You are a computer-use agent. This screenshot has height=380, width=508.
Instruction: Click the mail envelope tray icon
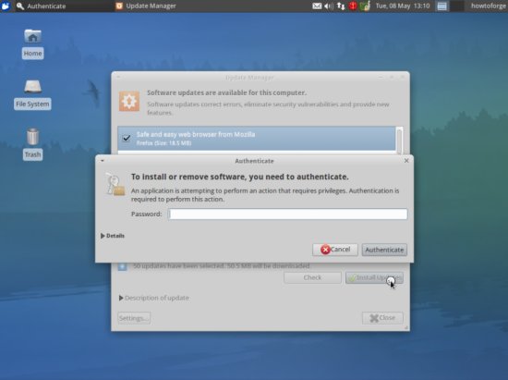(317, 6)
